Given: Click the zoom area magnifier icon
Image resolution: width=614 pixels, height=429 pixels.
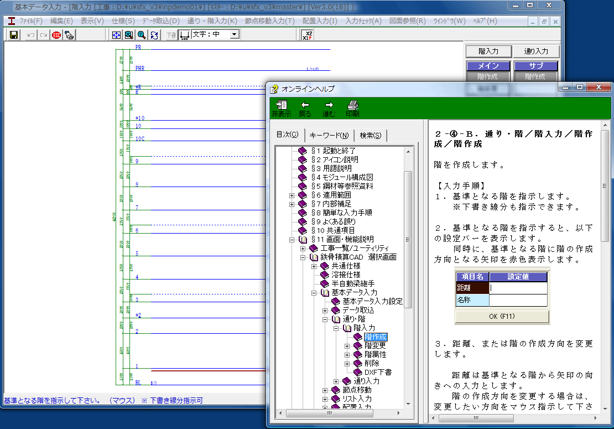Looking at the screenshot, I should (129, 35).
